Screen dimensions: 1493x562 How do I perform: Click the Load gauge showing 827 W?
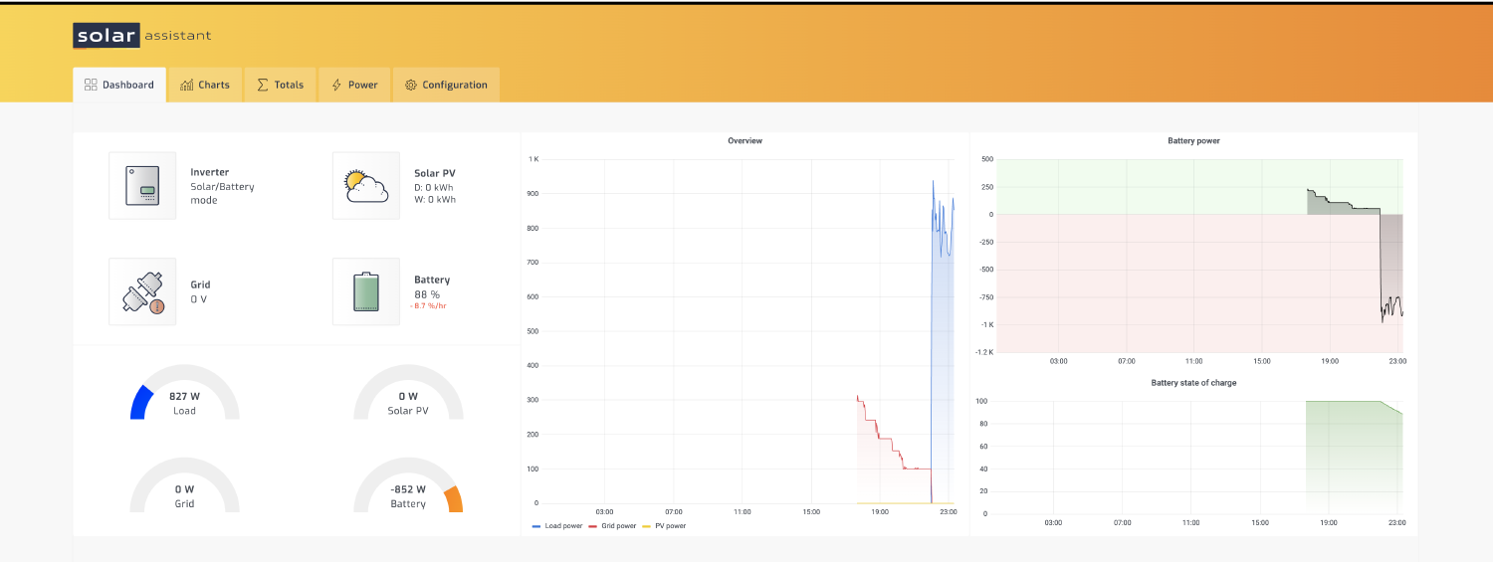(184, 402)
